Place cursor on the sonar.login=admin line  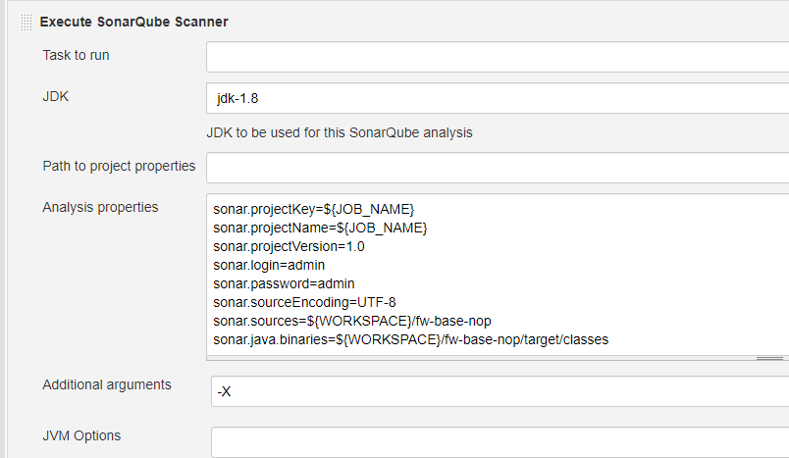[269, 265]
